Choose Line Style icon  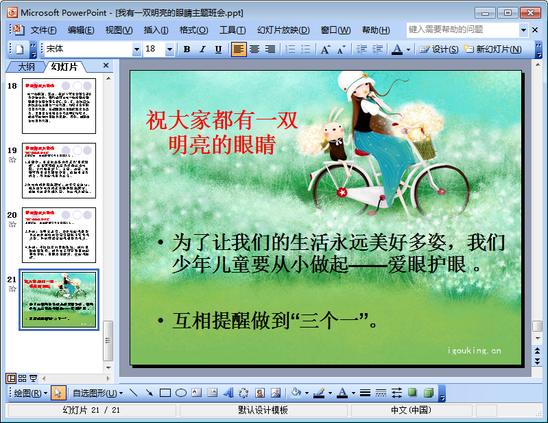tap(365, 393)
